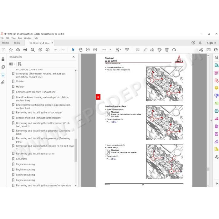The width and height of the screenshot is (219, 219).
Task: Open bookmark Exhaust manifold (exhaust turbocharger)
Action: (38, 118)
